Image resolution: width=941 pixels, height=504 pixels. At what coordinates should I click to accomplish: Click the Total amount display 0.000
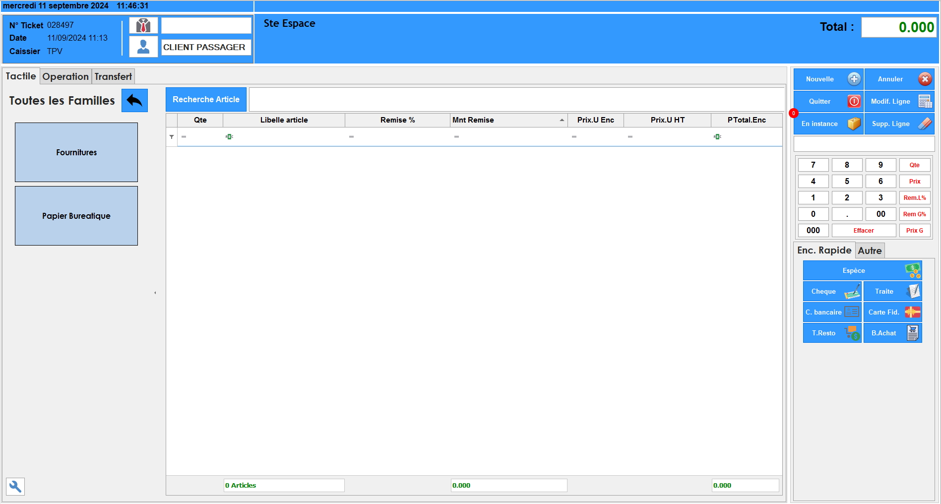tap(899, 27)
